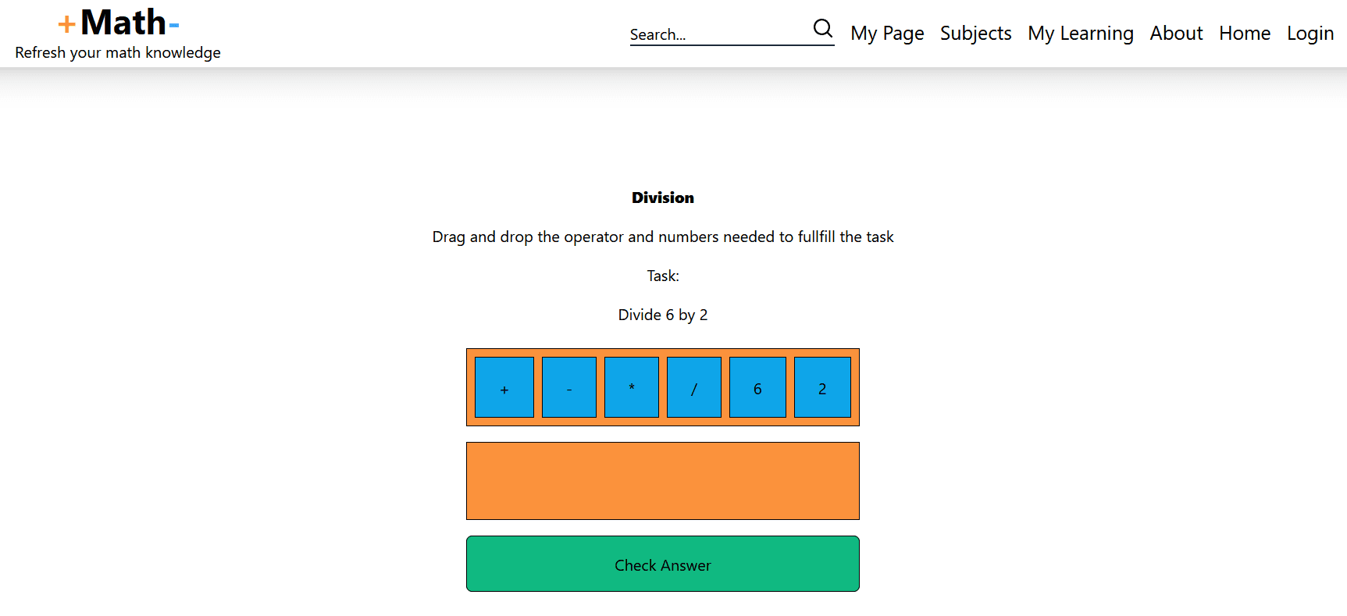Pick the multiplication asterisk tile
This screenshot has width=1347, height=616.
click(632, 387)
